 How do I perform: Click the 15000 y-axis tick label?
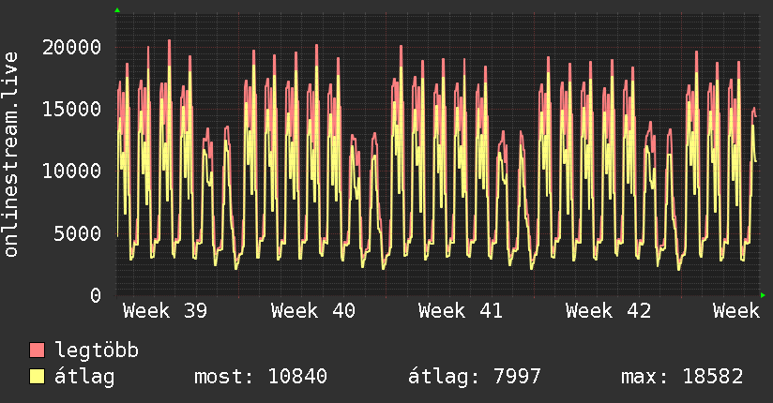[x=71, y=110]
